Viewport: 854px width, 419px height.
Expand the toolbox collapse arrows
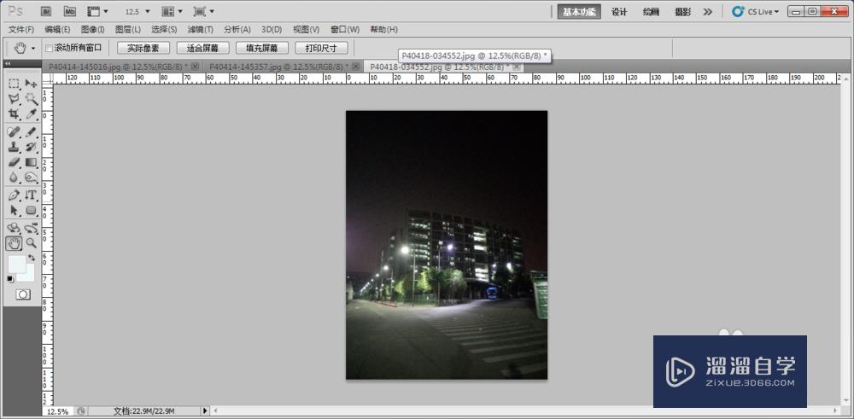coord(8,64)
